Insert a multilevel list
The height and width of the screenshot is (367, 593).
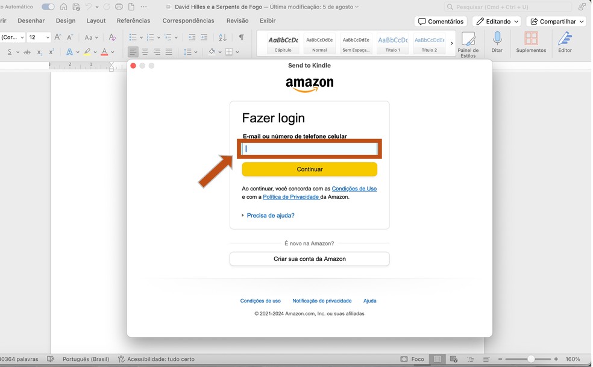click(168, 37)
